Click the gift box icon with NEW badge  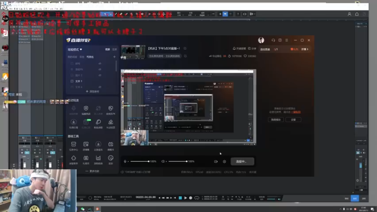86,122
